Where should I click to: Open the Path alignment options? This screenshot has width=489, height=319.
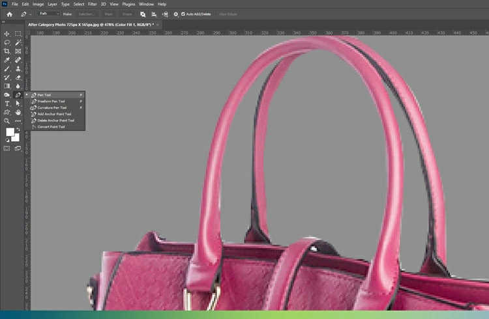(x=154, y=14)
